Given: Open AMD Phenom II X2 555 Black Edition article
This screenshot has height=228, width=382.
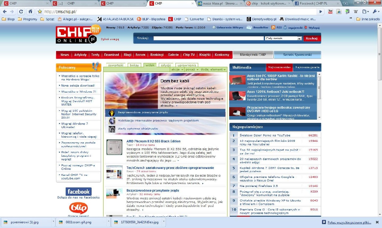Looking at the screenshot, I should (x=153, y=141).
